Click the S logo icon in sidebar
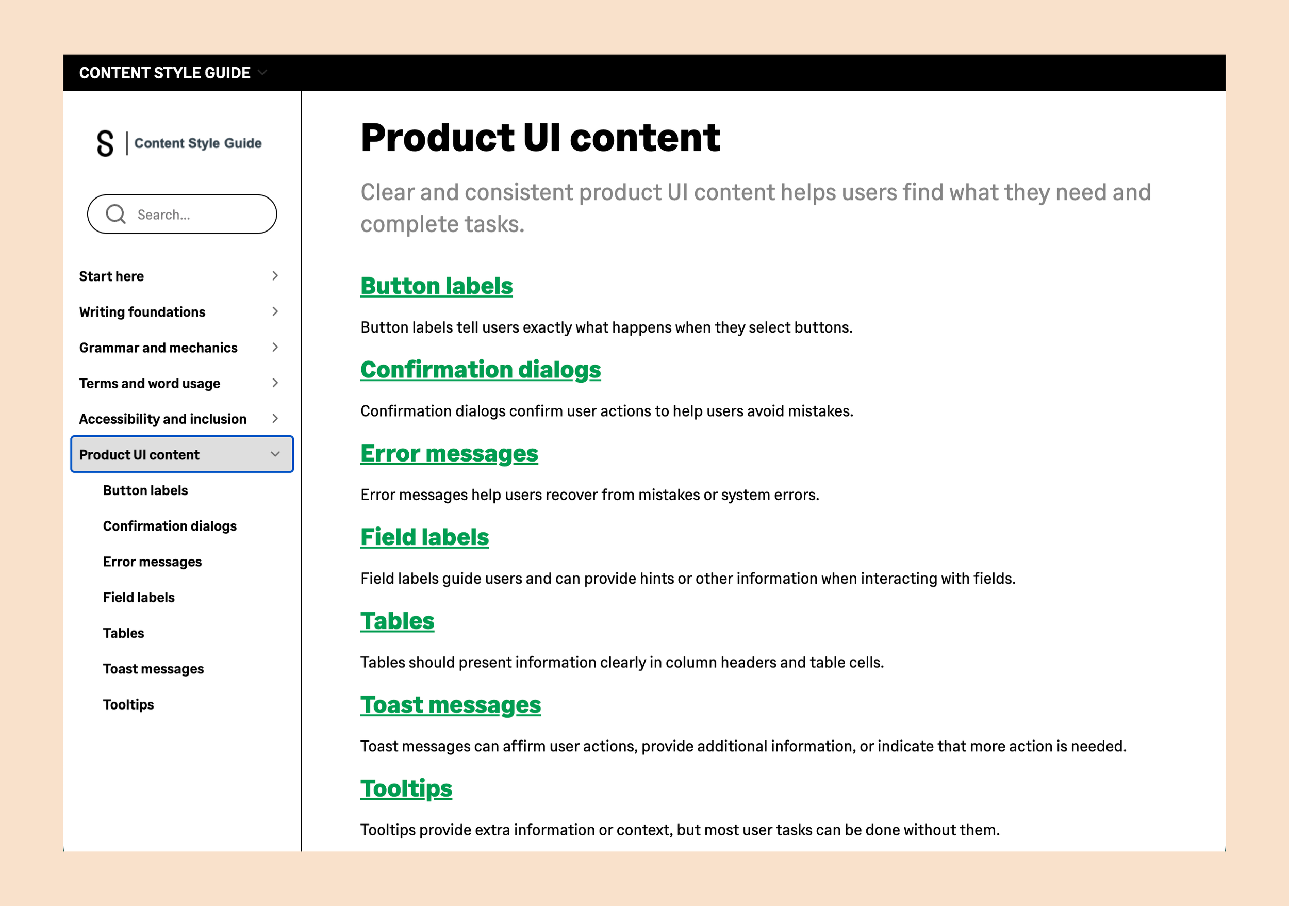This screenshot has width=1289, height=906. coord(105,143)
